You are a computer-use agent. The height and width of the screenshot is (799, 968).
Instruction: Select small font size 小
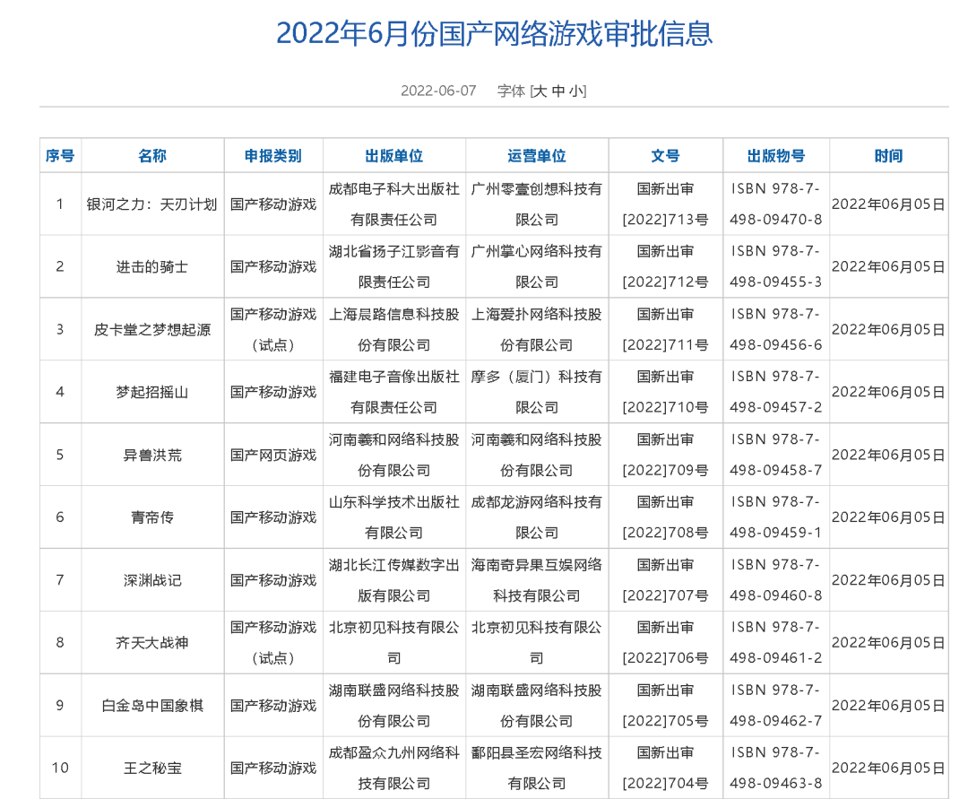coord(576,91)
